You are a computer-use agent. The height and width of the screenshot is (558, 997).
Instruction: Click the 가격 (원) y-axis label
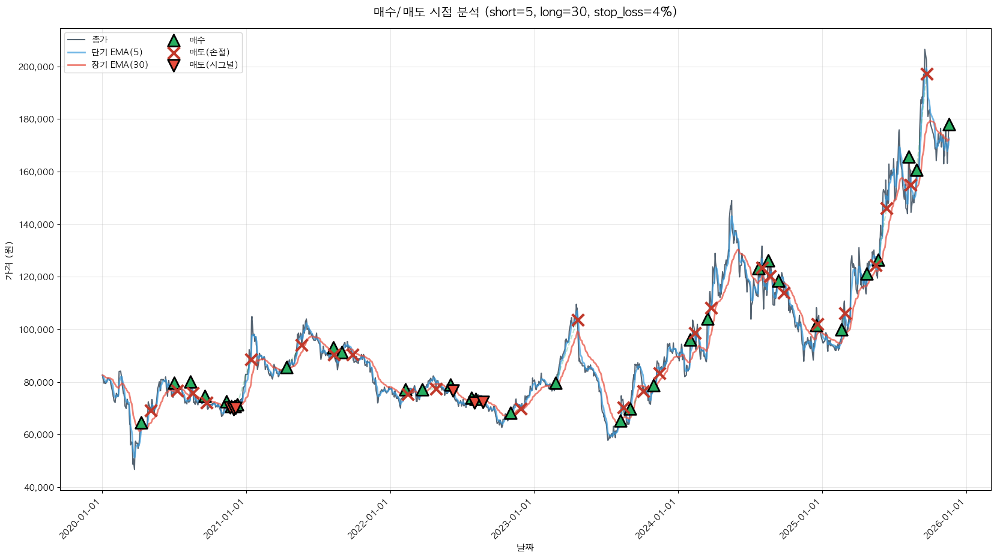8,260
